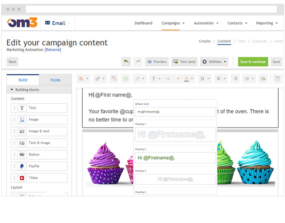Select the Video building block

coord(39,178)
